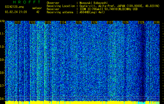This screenshot has height=104, width=164.
Task: Click the Receiver field label
Action: (x=53, y=9)
